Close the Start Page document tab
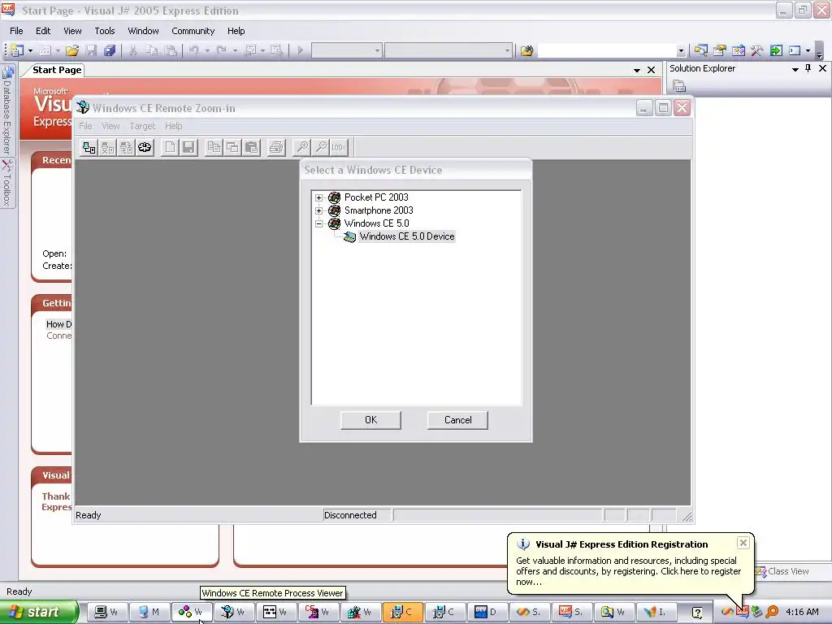Screen dimensions: 832x624 point(651,70)
